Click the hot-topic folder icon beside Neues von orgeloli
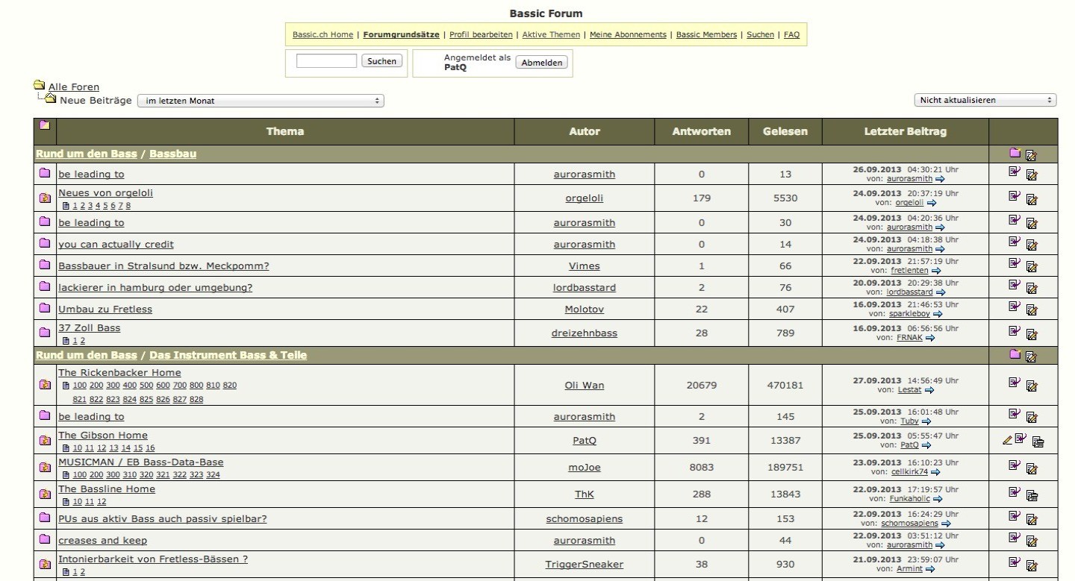Image resolution: width=1075 pixels, height=581 pixels. 45,198
